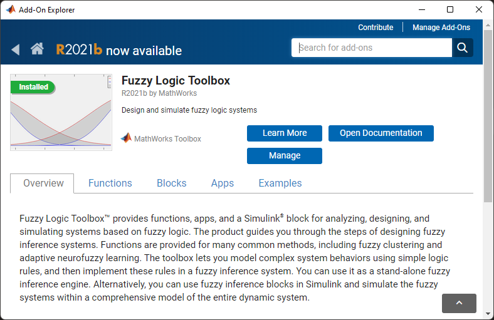
Task: Click the scroll-to-top arrow button
Action: click(459, 303)
